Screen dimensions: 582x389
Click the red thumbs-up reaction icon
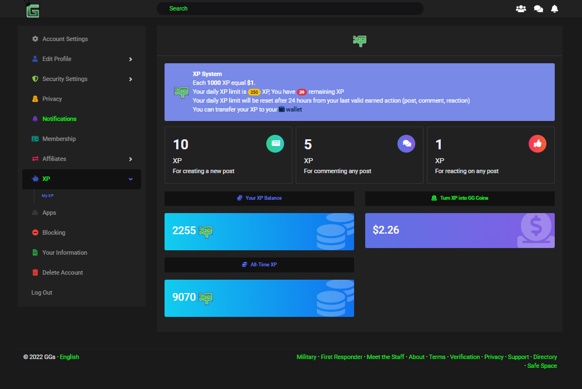click(x=537, y=144)
